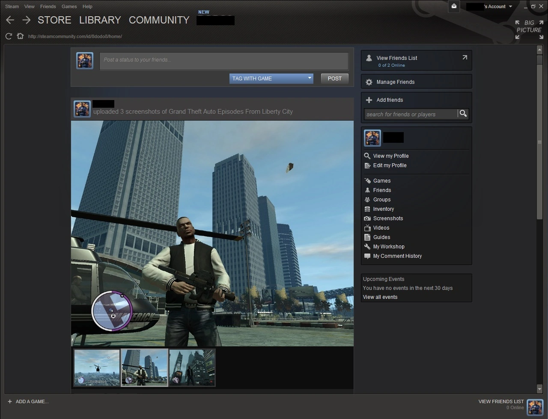
Task: Open the Inventory link
Action: coord(384,209)
